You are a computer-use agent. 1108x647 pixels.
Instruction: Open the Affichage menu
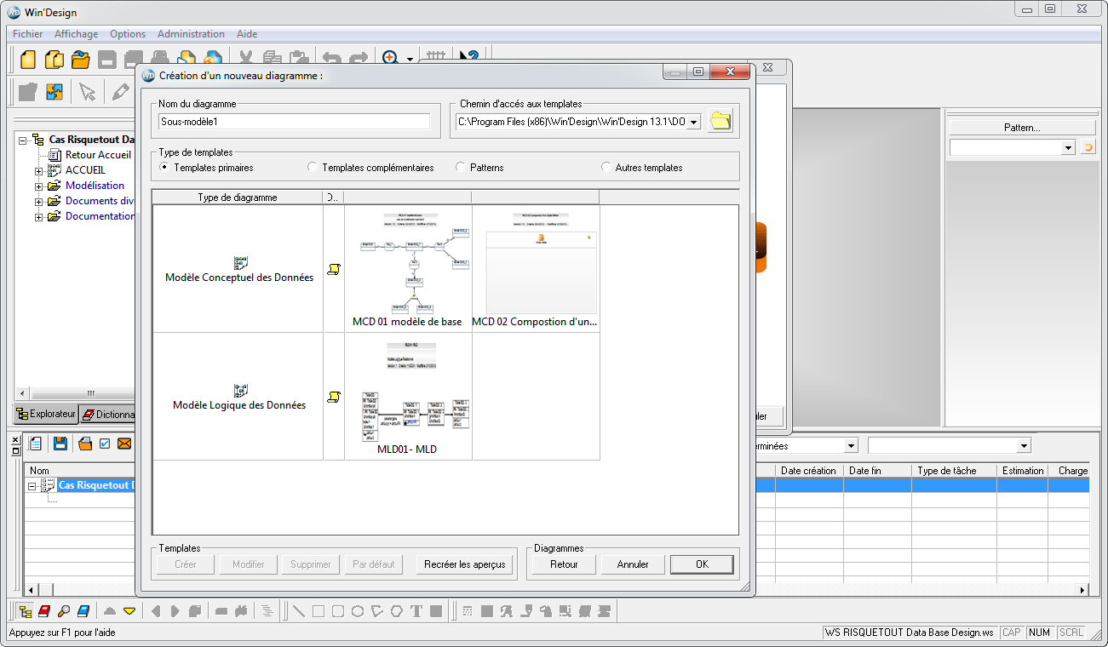click(77, 34)
